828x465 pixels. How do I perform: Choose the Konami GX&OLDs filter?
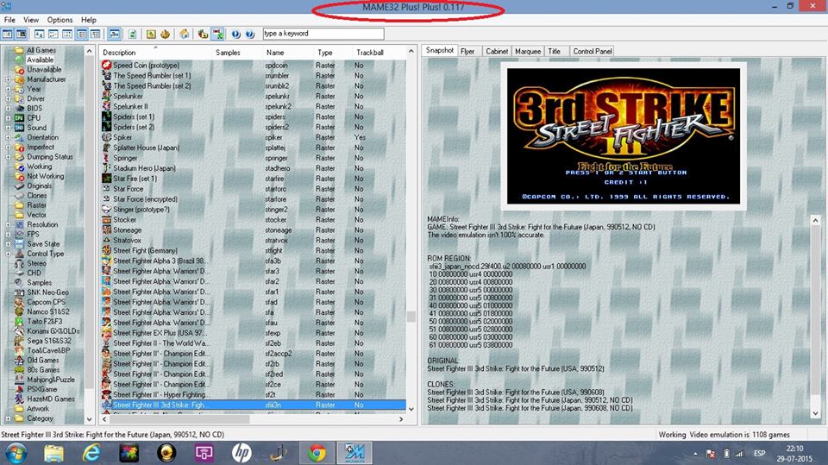click(53, 331)
